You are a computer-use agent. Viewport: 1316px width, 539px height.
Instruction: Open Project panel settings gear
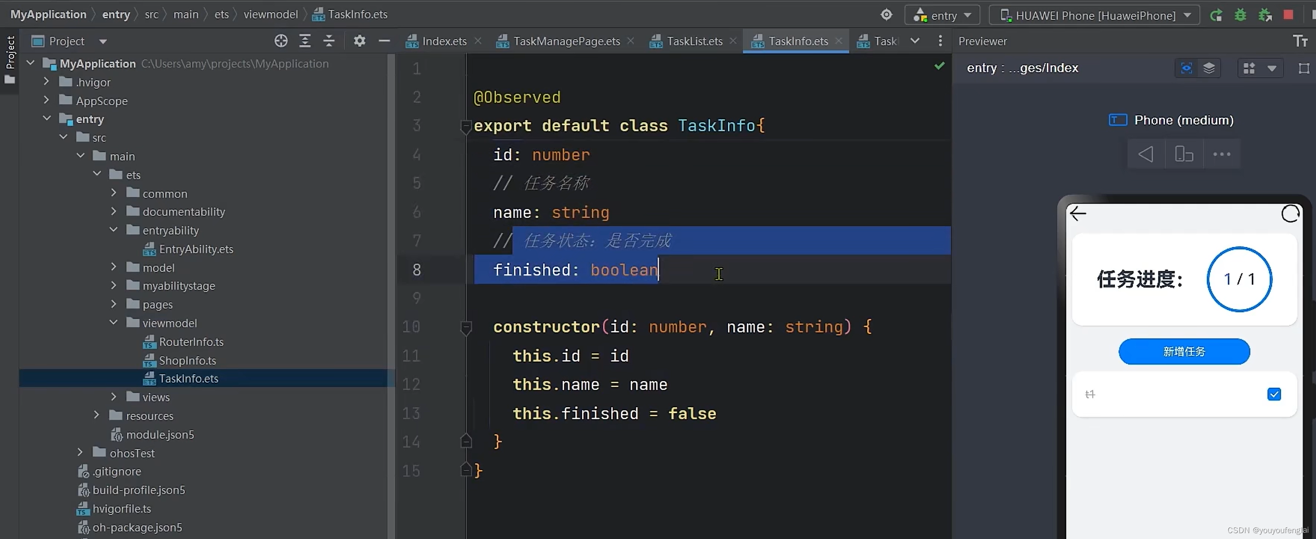coord(360,41)
